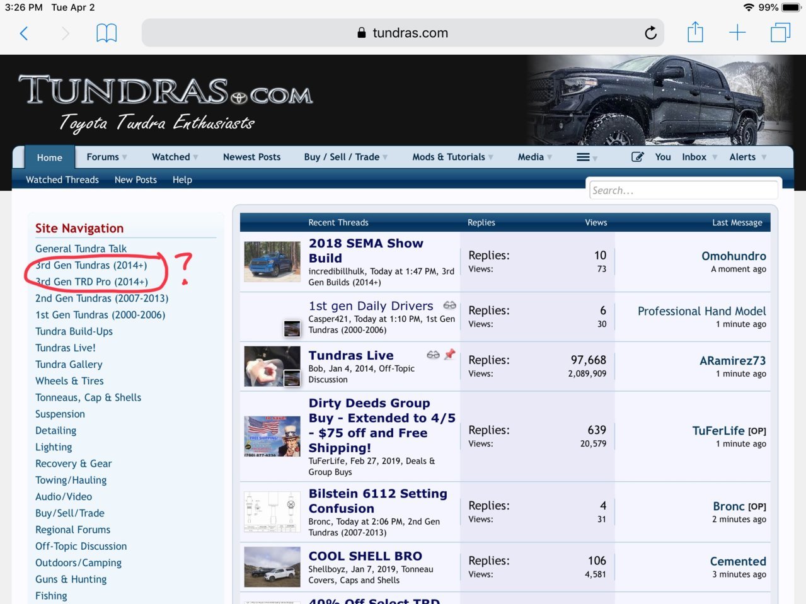Expand the Watched dropdown arrow

(196, 157)
